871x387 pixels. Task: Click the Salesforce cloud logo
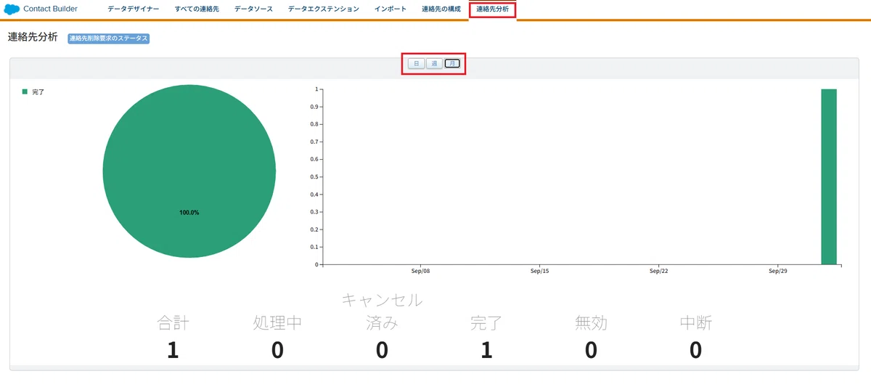[x=12, y=9]
